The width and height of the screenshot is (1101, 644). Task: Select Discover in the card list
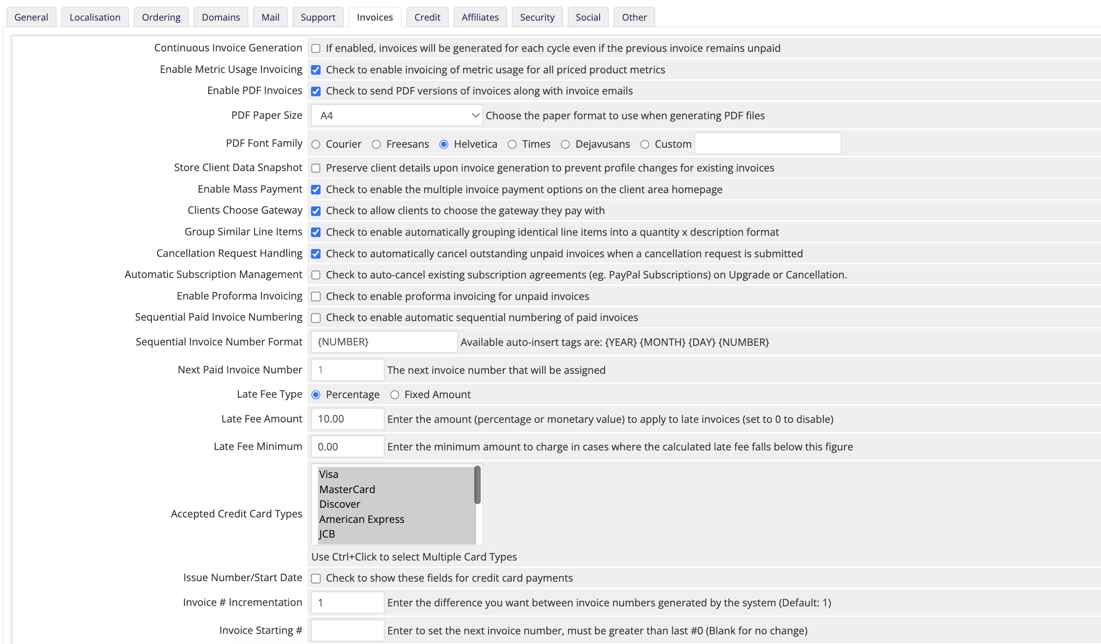coord(396,504)
